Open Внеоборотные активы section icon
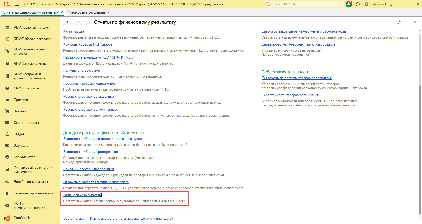This screenshot has width=422, height=224. (7, 182)
